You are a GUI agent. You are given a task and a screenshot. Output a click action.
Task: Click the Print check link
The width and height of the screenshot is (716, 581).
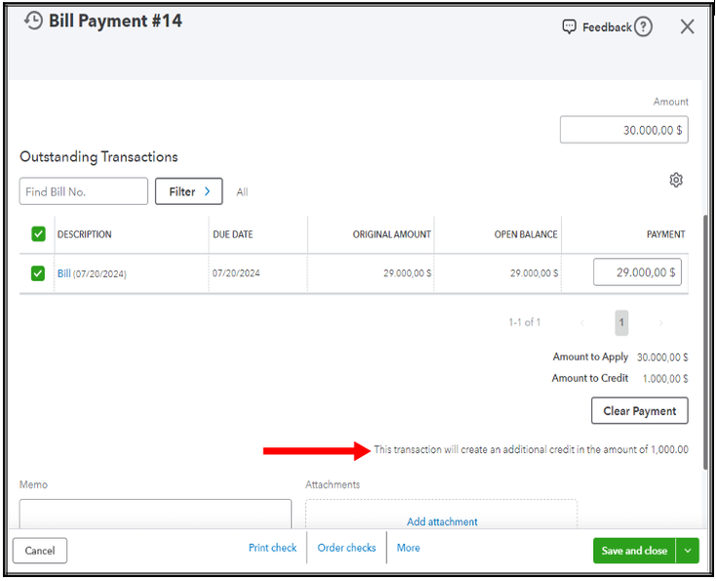272,548
